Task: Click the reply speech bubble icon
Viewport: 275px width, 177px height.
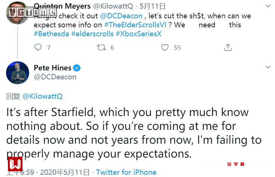Action: 38,48
